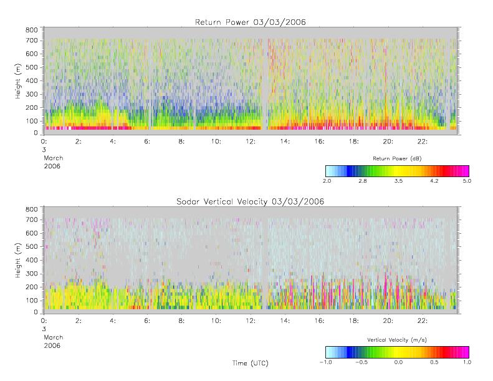493x381 pixels.
Task: Click the 200 height tick in Vertical Velocity plot
Action: tap(31, 287)
